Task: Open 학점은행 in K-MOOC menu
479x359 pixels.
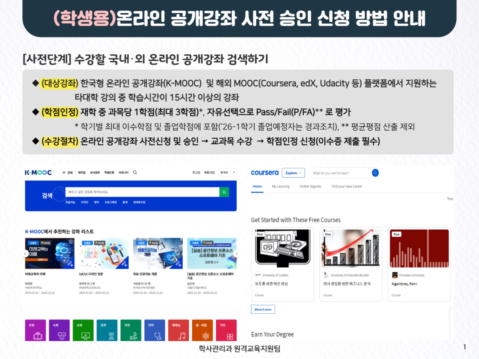Action: 109,172
